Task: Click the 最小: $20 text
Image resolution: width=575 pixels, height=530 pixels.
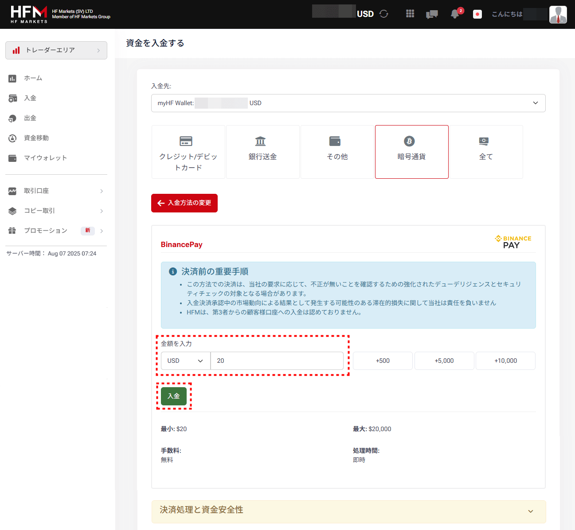Action: coord(174,429)
